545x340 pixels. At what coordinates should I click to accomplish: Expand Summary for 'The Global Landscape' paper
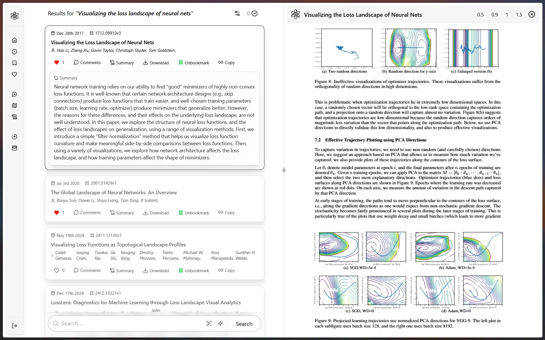pyautogui.click(x=122, y=213)
